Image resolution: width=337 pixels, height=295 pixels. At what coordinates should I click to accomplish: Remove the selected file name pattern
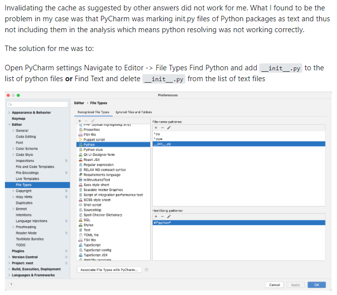pos(163,128)
